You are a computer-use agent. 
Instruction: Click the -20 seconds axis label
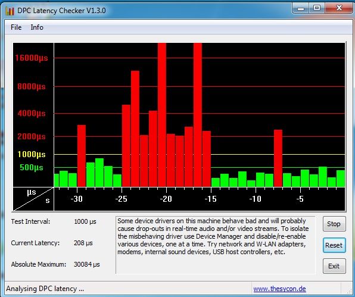(x=166, y=199)
